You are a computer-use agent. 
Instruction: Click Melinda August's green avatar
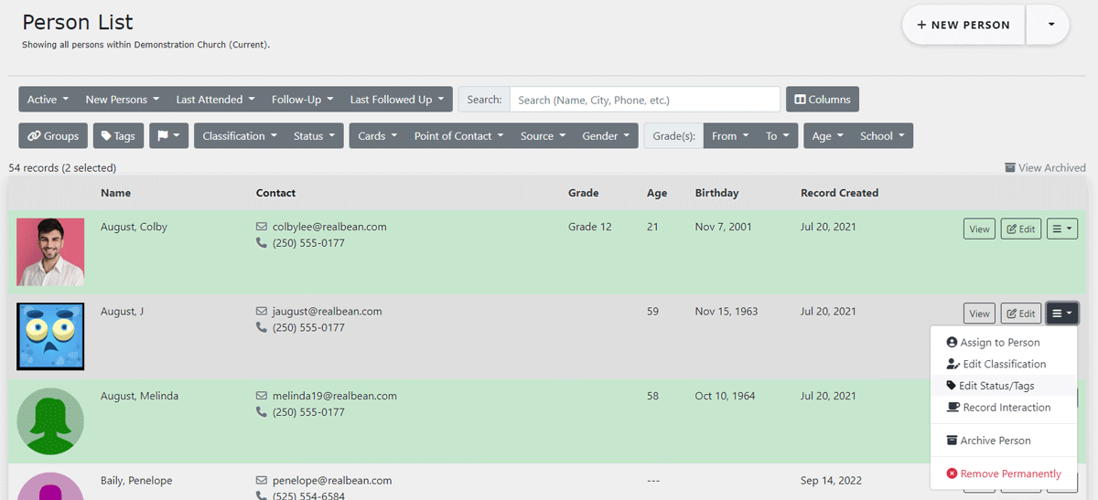pos(50,421)
